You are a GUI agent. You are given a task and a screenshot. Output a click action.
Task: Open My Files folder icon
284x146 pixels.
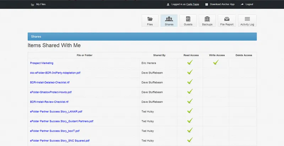coord(32,5)
